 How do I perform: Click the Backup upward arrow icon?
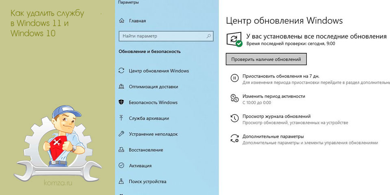(121, 118)
